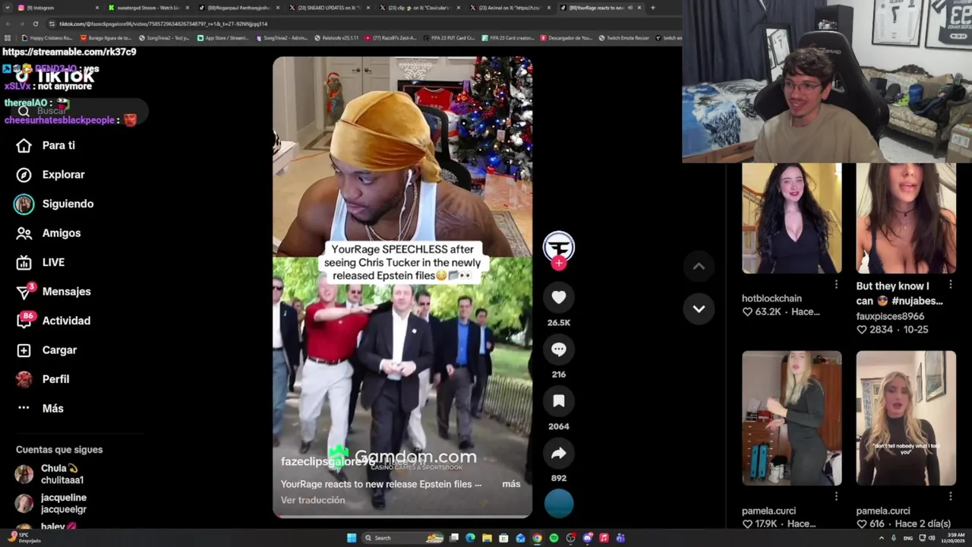Image resolution: width=972 pixels, height=547 pixels.
Task: Open the FaZe creator avatar above the plus
Action: [x=559, y=247]
